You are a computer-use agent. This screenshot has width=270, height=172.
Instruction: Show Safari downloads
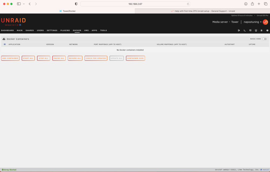point(246,4)
